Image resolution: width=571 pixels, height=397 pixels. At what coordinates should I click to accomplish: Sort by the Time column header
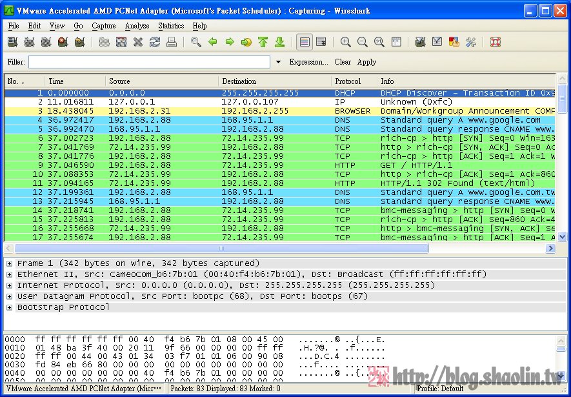(x=75, y=81)
